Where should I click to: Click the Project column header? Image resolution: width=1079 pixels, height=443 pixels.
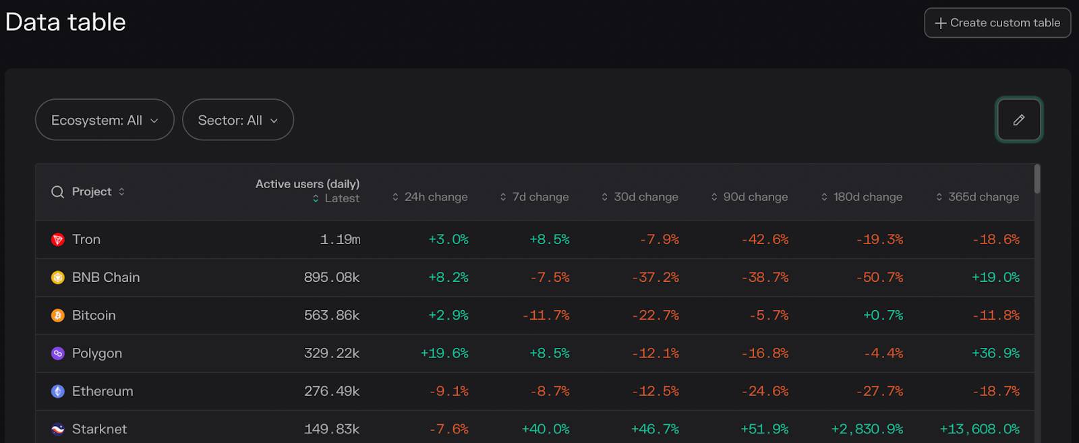pyautogui.click(x=92, y=191)
